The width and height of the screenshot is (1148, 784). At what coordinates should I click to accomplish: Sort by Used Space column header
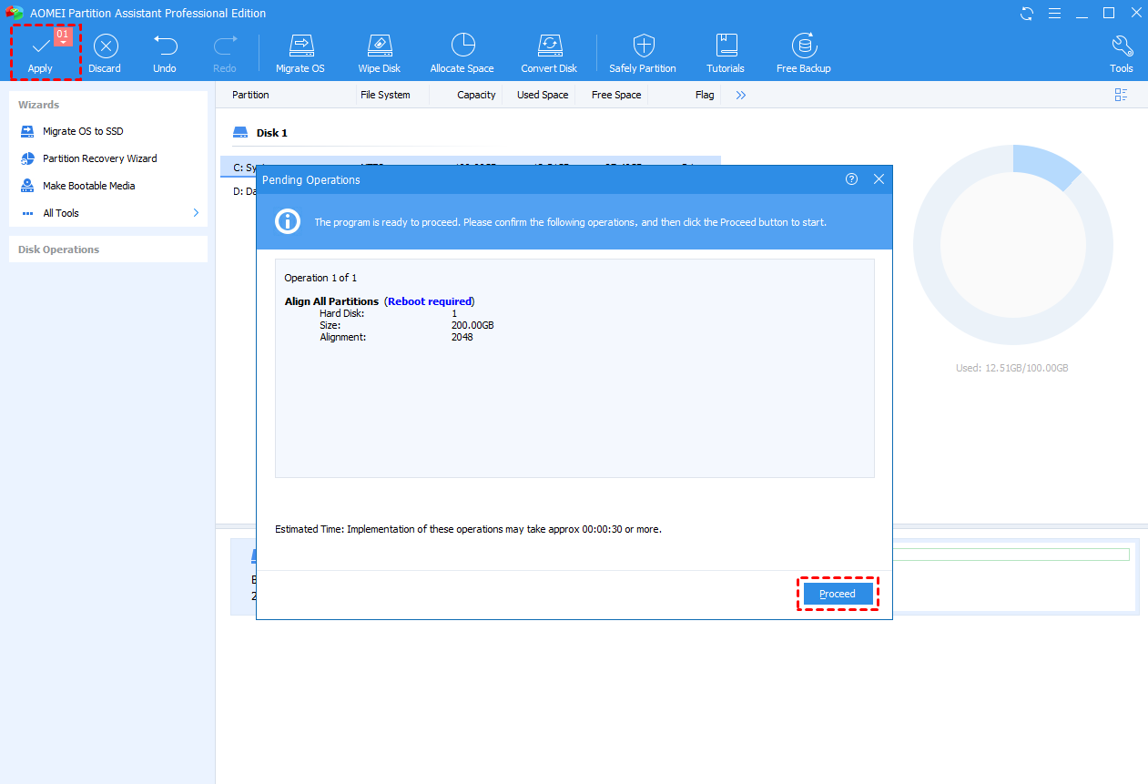pyautogui.click(x=543, y=95)
